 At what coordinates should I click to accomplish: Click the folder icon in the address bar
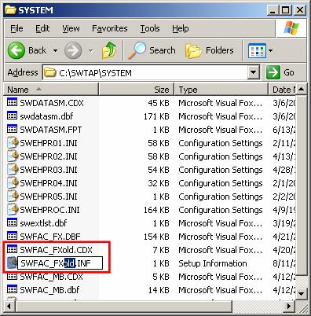pyautogui.click(x=50, y=72)
